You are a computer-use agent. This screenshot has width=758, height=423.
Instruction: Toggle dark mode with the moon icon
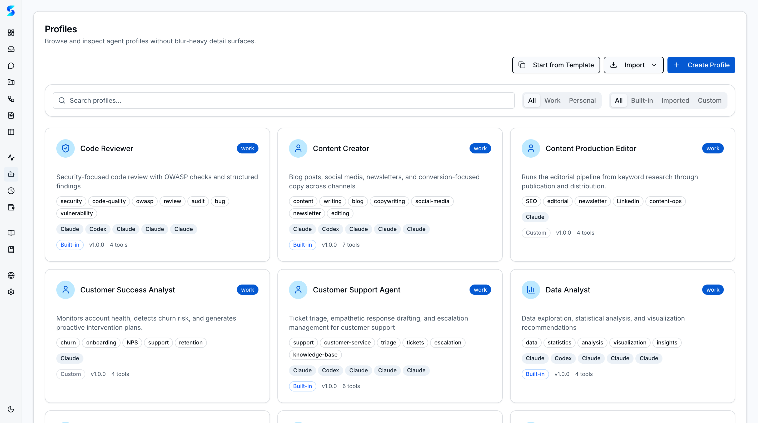11,409
